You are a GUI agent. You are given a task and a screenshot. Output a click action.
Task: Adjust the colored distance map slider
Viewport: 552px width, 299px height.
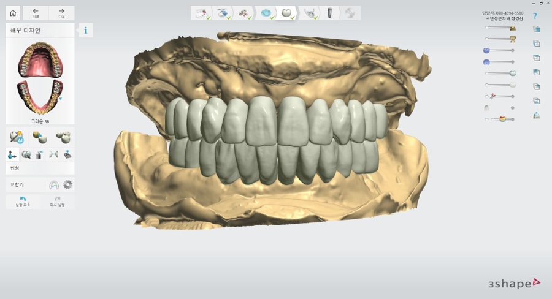pos(504,119)
